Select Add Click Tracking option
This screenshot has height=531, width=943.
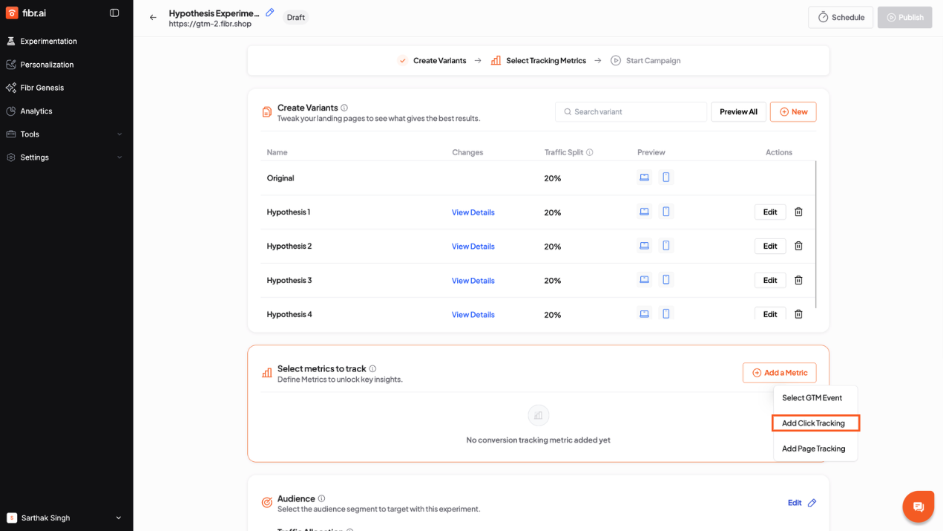[814, 423]
